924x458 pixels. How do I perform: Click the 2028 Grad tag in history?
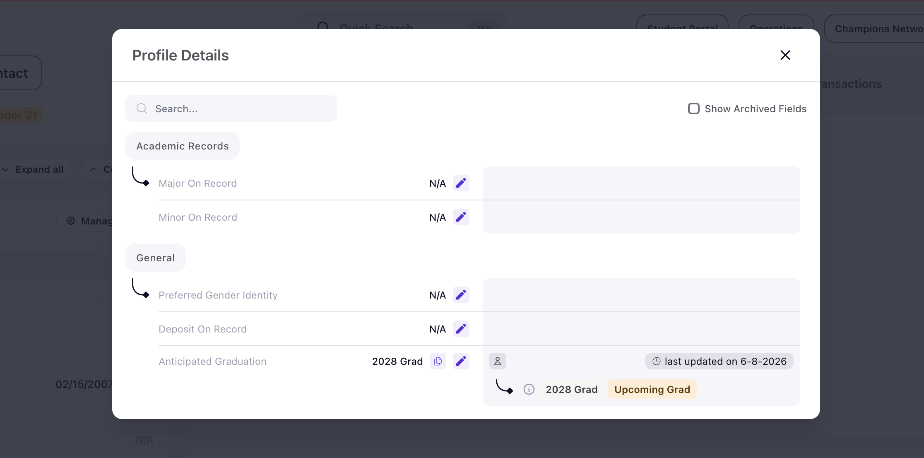click(x=571, y=389)
